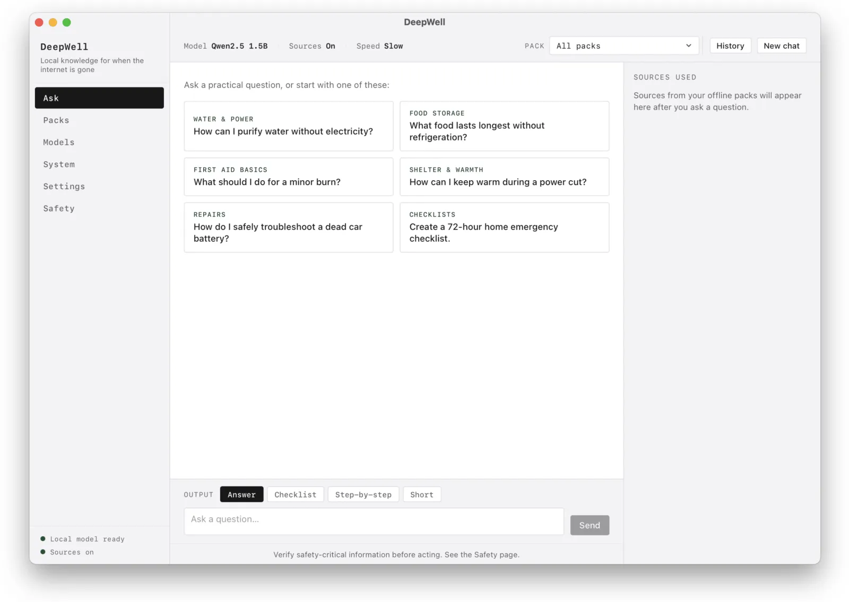Click the green dot beside Local model ready
This screenshot has width=849, height=602.
pyautogui.click(x=43, y=539)
